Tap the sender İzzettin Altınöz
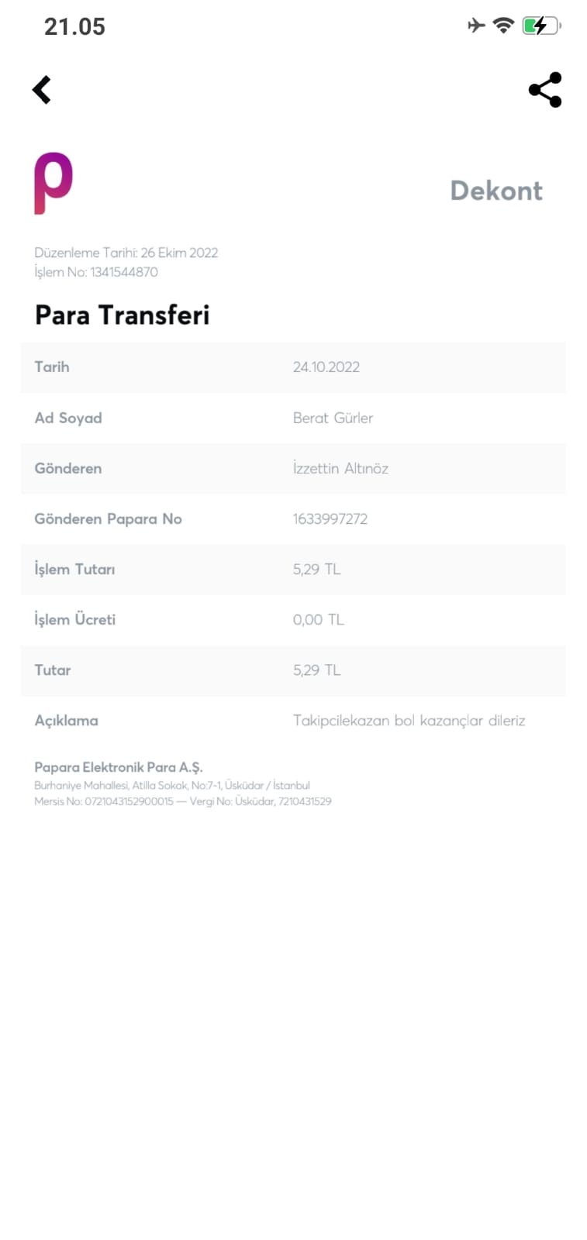The image size is (587, 1240). tap(340, 468)
